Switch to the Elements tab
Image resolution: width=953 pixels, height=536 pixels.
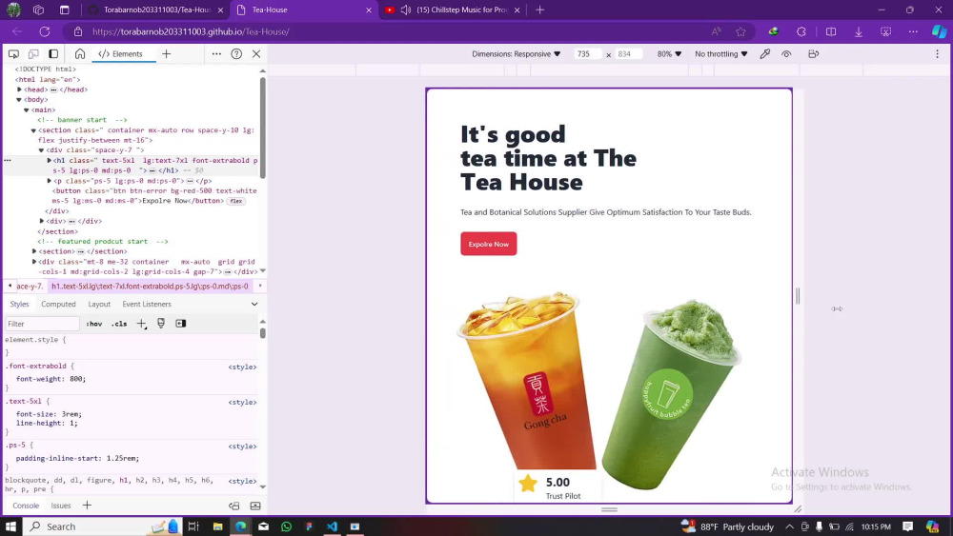pyautogui.click(x=121, y=54)
